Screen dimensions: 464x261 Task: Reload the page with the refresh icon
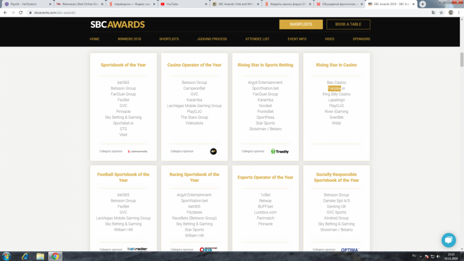tap(21, 13)
